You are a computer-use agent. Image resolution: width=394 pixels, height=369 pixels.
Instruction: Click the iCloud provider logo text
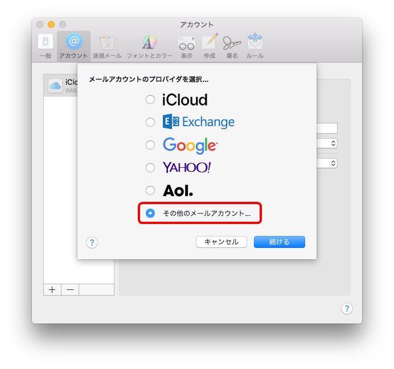point(185,100)
